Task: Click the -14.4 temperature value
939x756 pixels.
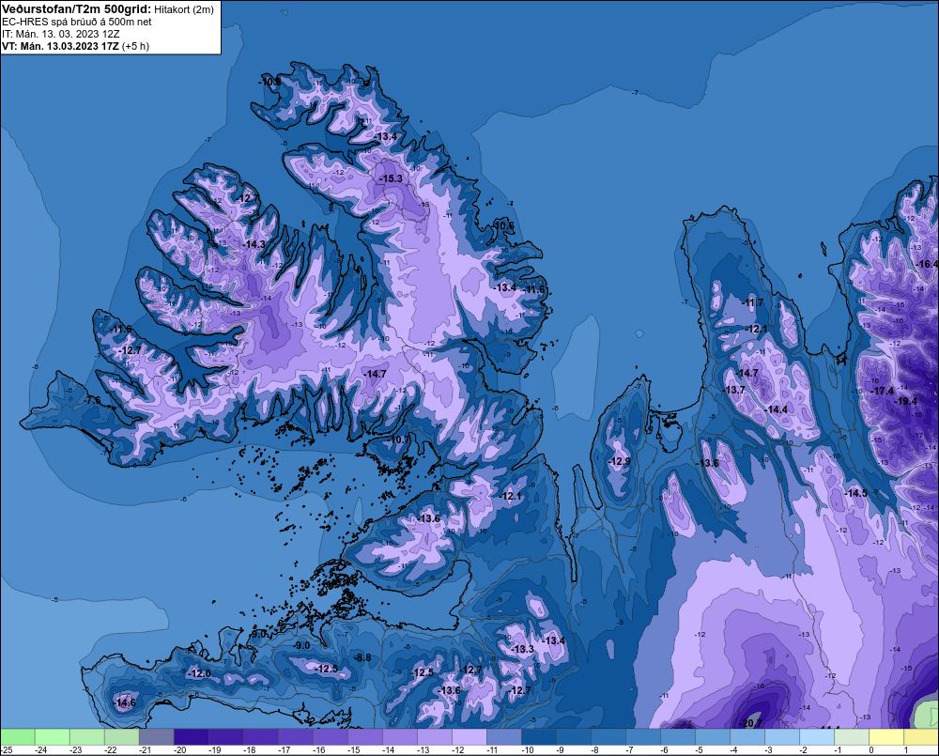Action: pyautogui.click(x=777, y=409)
